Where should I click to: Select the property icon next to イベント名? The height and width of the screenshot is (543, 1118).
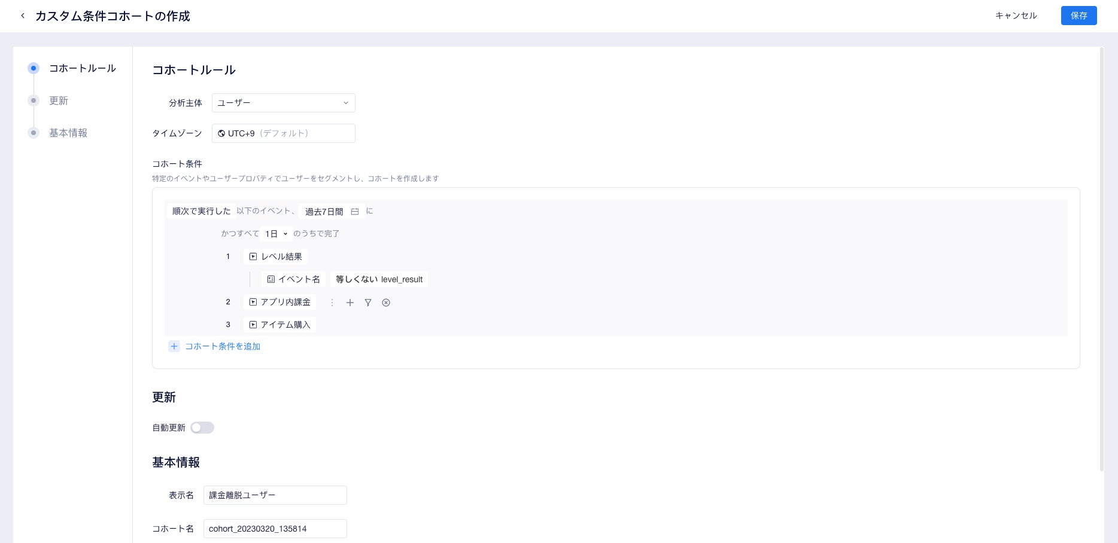(271, 279)
